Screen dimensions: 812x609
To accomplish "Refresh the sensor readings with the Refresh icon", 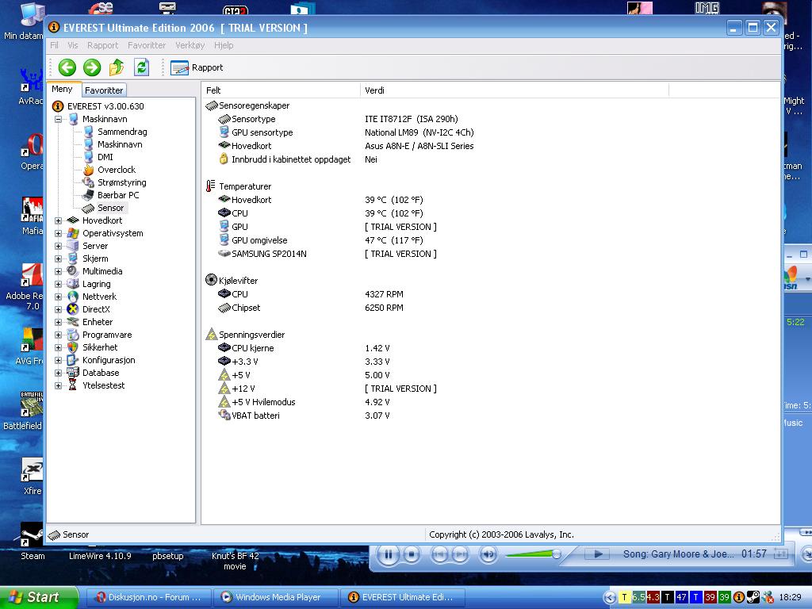I will [141, 67].
